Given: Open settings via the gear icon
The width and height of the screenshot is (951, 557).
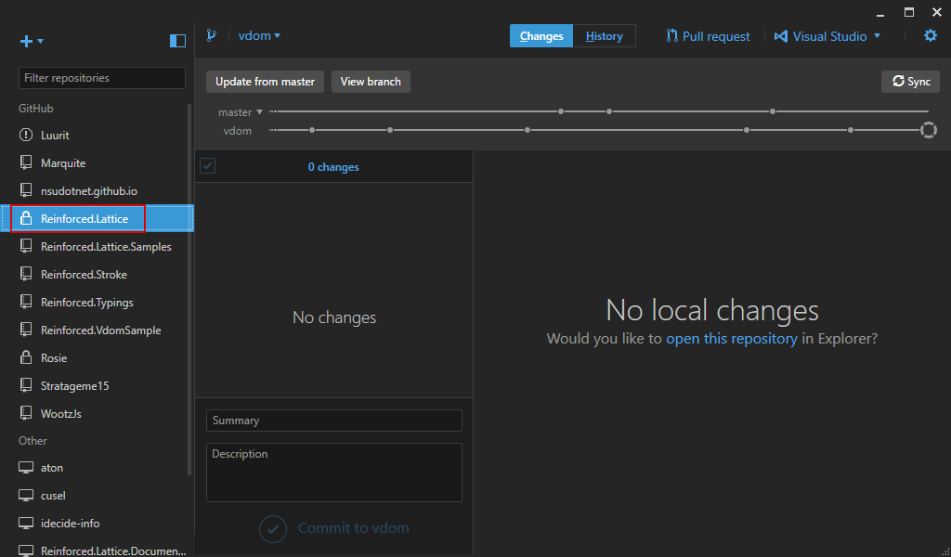Looking at the screenshot, I should point(931,36).
